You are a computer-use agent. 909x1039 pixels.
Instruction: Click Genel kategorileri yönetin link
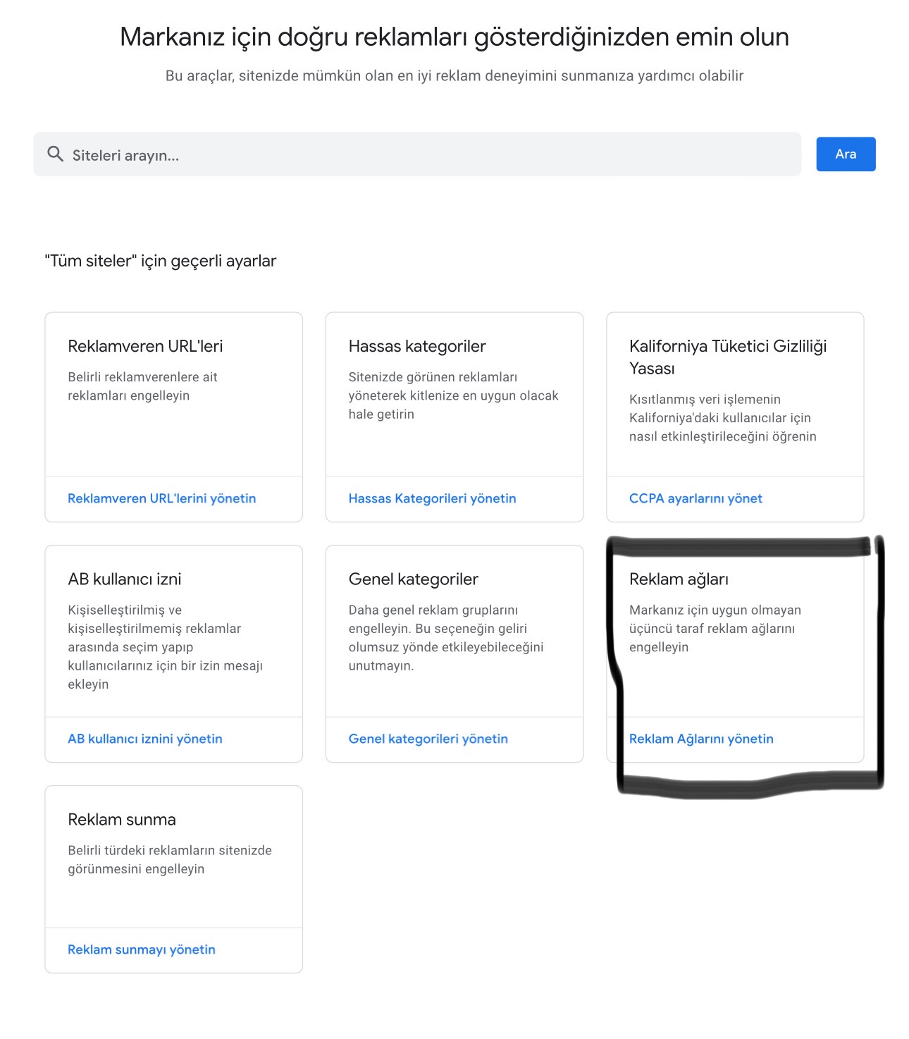point(428,739)
